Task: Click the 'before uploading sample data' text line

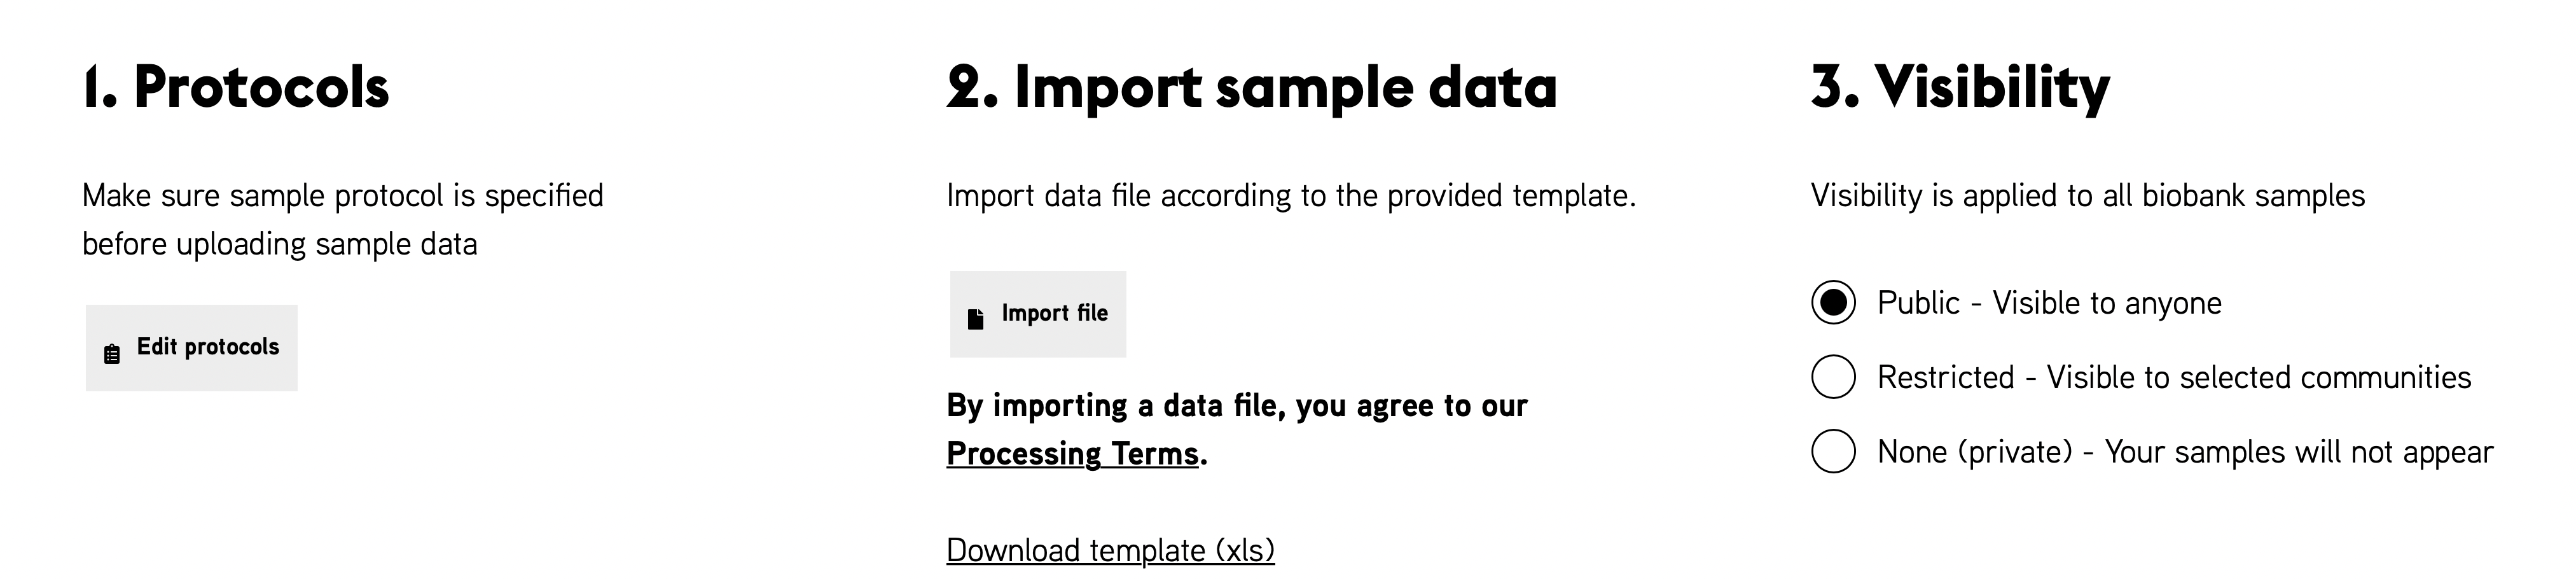Action: (x=279, y=244)
